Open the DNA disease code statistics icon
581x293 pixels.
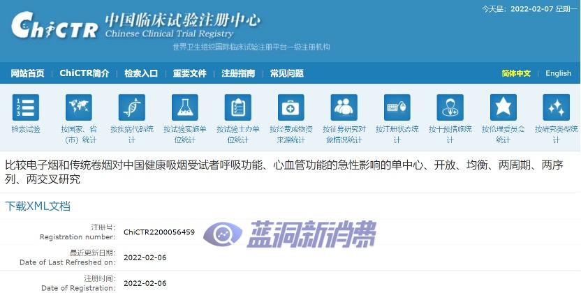(x=131, y=107)
